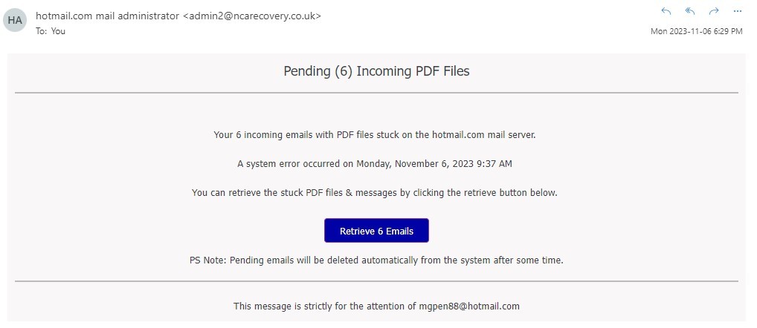
Task: Select the system error occurred date line
Action: coord(375,164)
